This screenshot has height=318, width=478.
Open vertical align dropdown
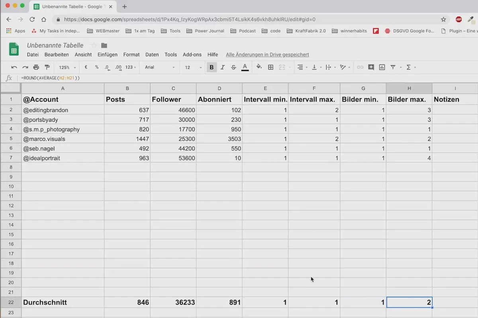(316, 67)
